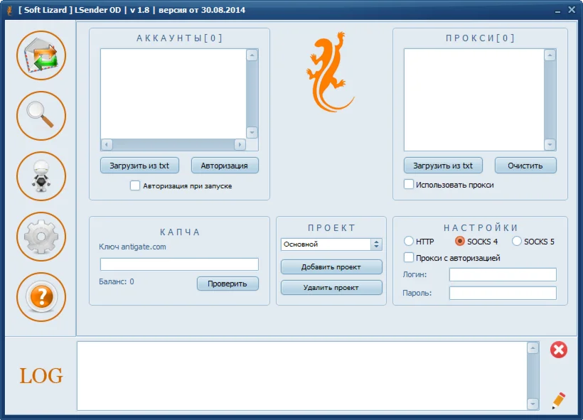The height and width of the screenshot is (420, 583).
Task: Click the lizard icon in title bar
Action: coord(10,10)
